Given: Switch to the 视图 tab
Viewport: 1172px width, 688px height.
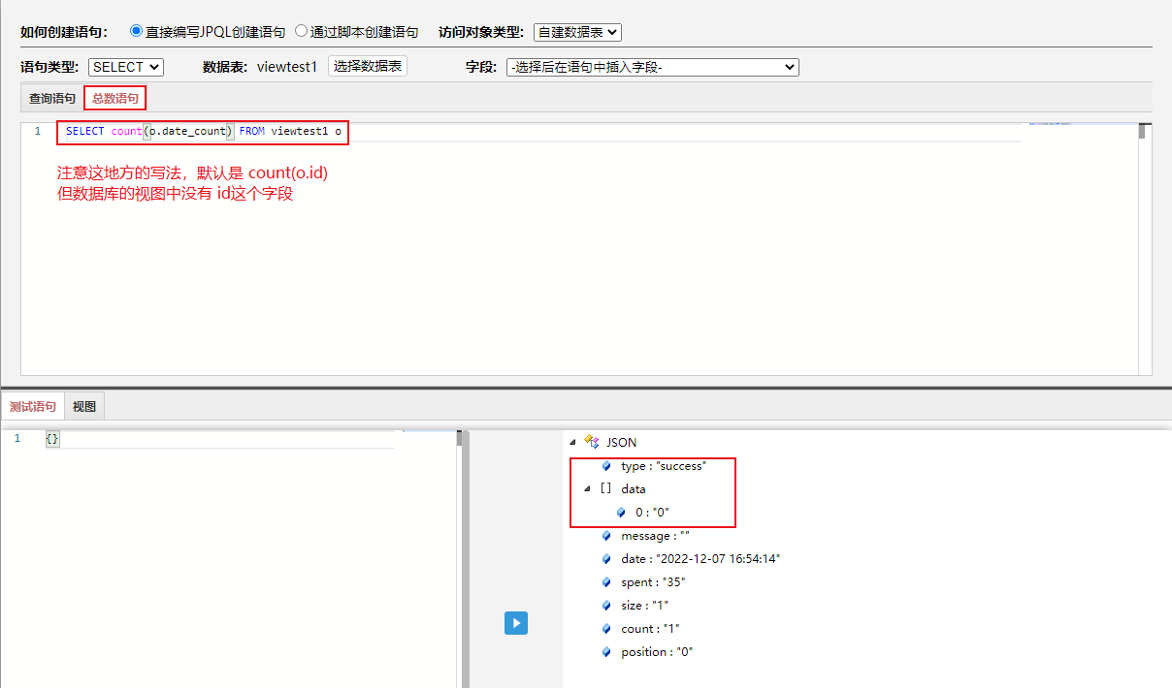Looking at the screenshot, I should click(x=83, y=406).
